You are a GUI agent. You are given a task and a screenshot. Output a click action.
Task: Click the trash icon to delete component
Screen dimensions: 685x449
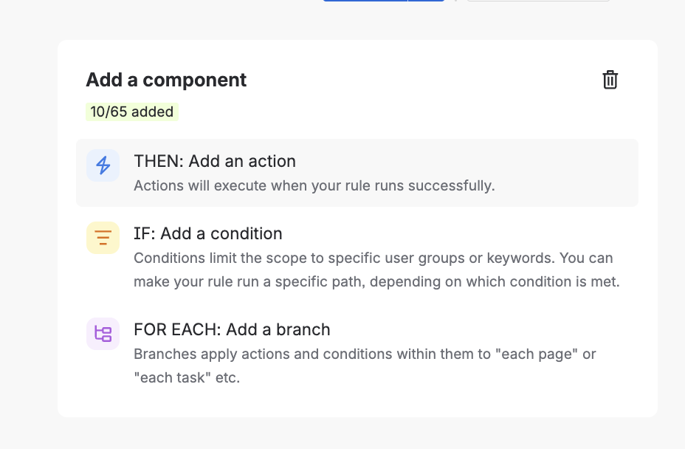tap(610, 80)
